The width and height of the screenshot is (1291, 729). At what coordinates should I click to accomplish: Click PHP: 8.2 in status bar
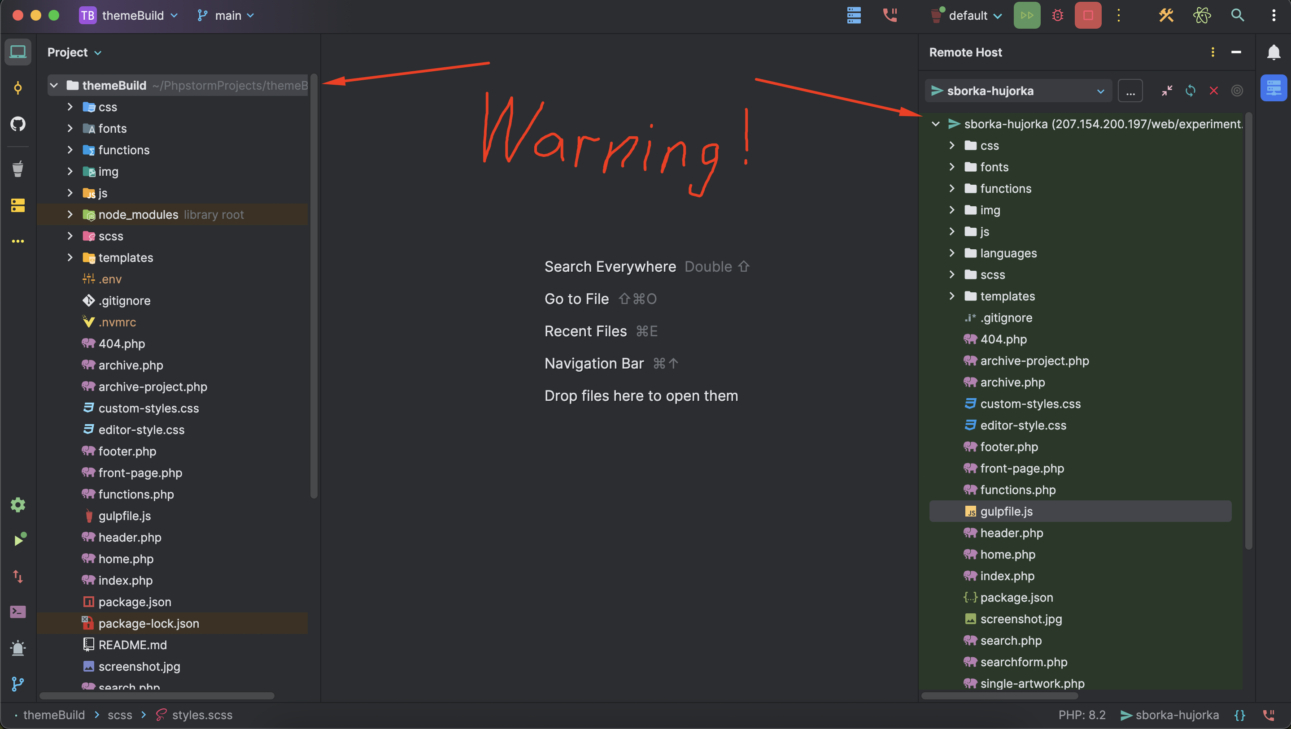[1082, 715]
